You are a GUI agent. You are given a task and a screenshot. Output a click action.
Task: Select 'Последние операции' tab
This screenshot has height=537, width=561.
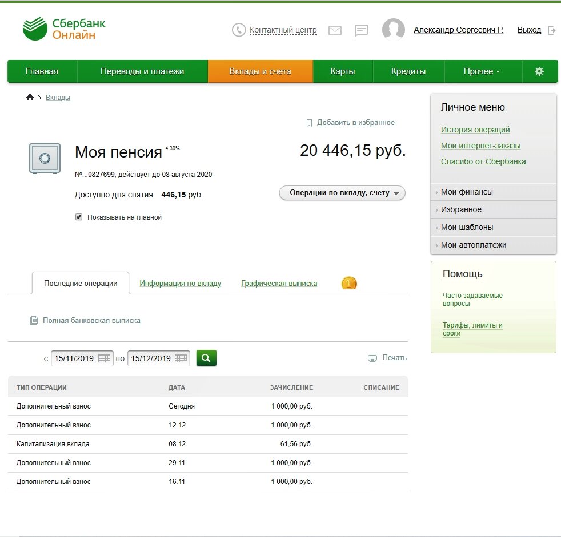[81, 283]
